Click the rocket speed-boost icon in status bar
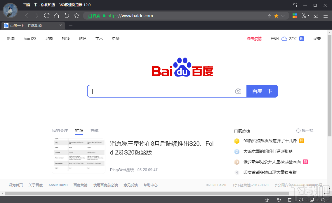The height and width of the screenshot is (203, 332). pos(267,199)
